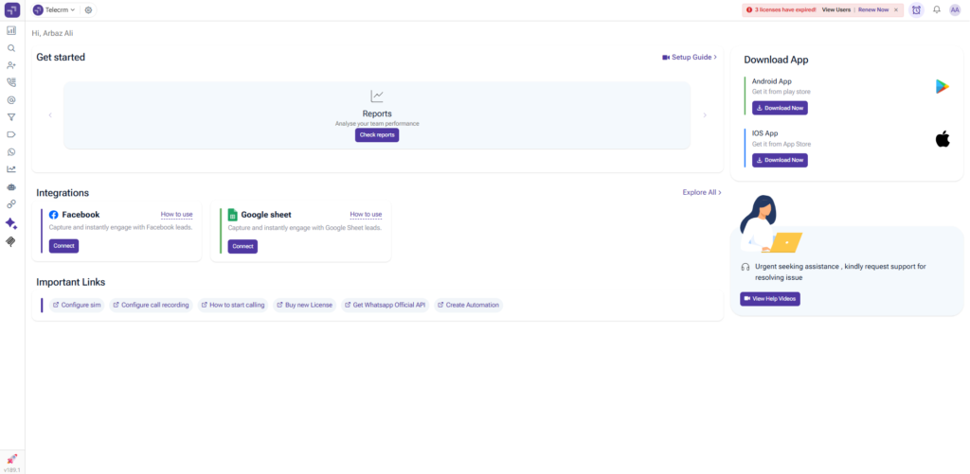Image resolution: width=970 pixels, height=474 pixels.
Task: Click the v189.1 version label
Action: click(12, 469)
